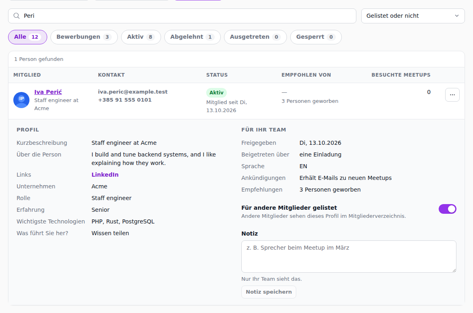Select the 'Bewerbungen' filter tab

[84, 37]
